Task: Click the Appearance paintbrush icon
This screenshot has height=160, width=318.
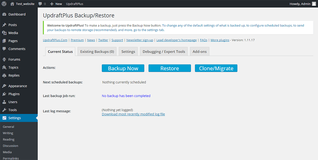Action: click(4, 86)
